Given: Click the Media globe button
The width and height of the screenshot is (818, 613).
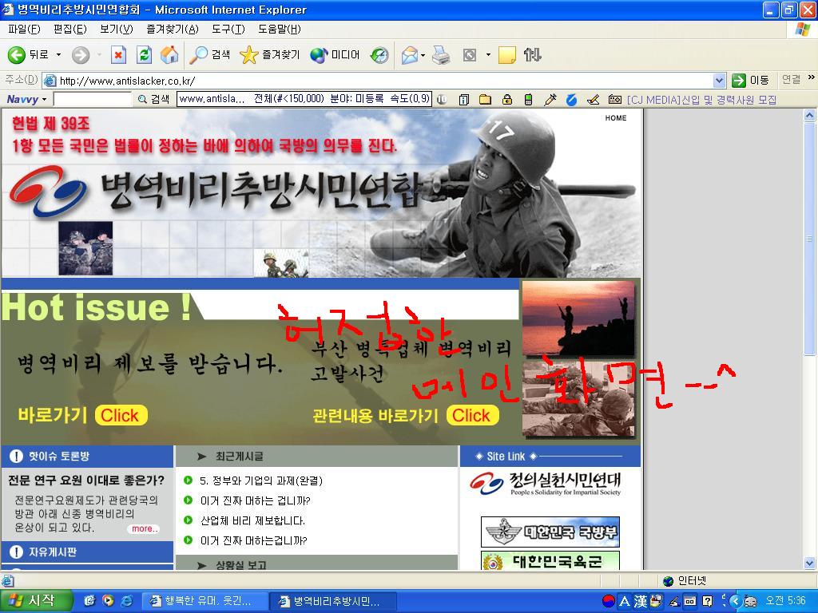Looking at the screenshot, I should [x=335, y=55].
